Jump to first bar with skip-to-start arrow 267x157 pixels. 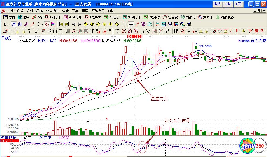61,24
